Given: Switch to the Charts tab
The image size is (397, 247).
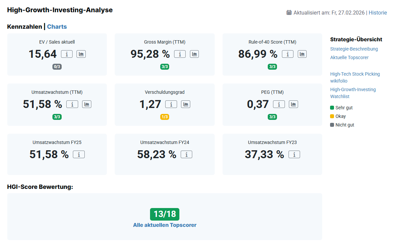Looking at the screenshot, I should [57, 27].
